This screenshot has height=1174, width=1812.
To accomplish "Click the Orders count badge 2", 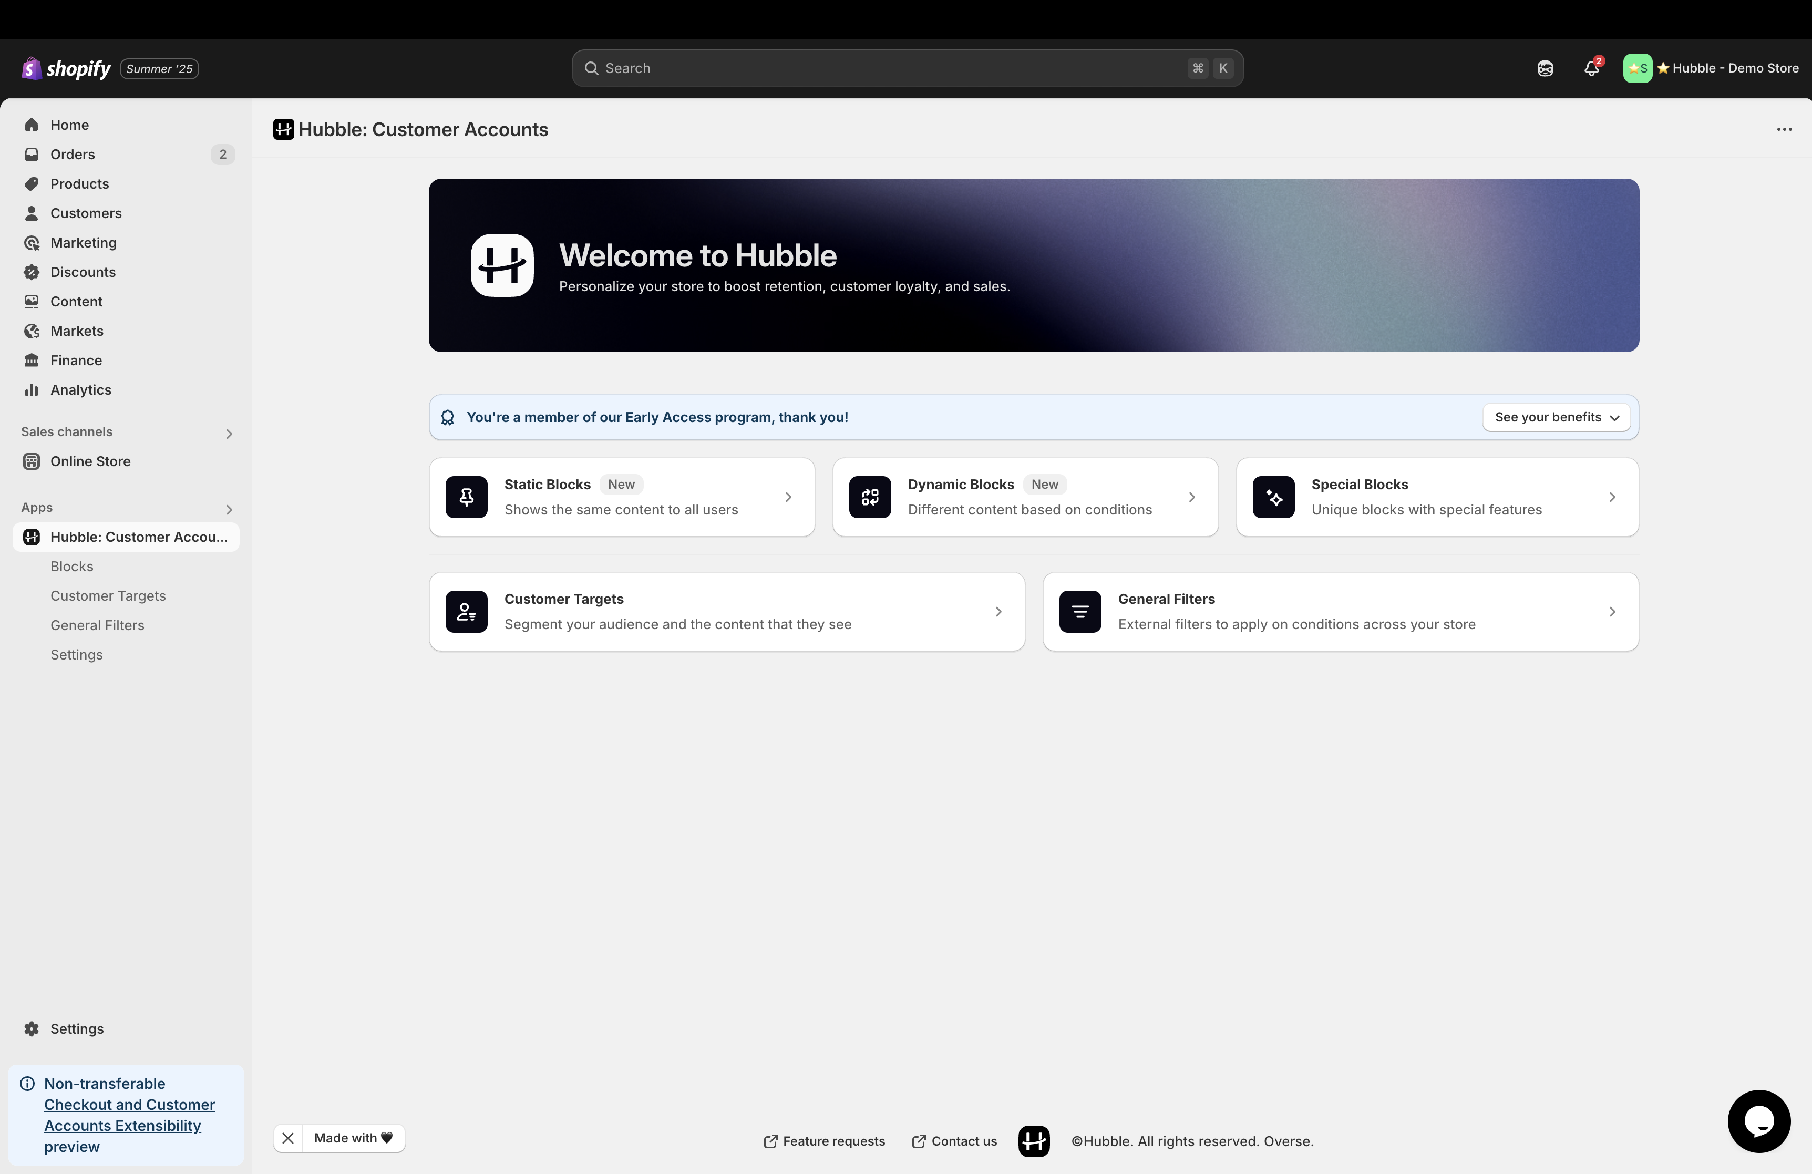I will (x=222, y=155).
